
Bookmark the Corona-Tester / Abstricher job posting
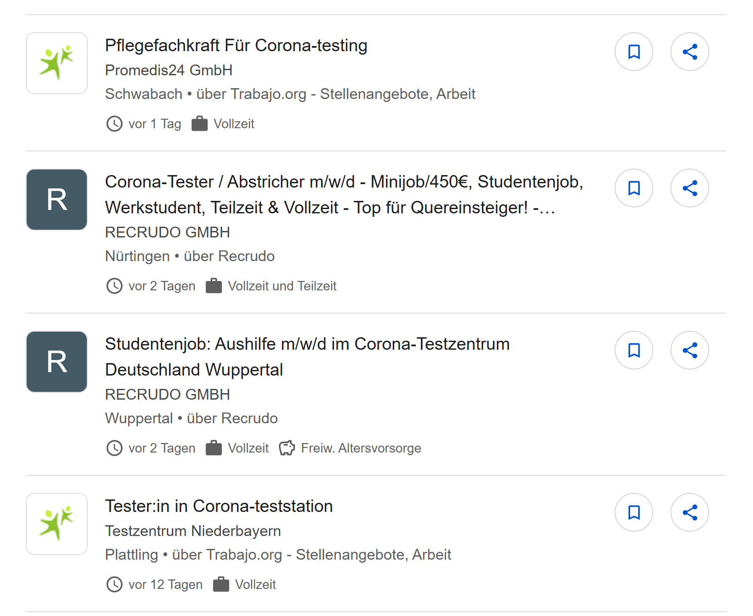click(x=634, y=188)
